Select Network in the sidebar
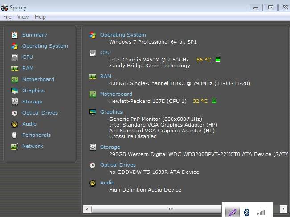Viewport: 290px width, 217px height. point(33,146)
